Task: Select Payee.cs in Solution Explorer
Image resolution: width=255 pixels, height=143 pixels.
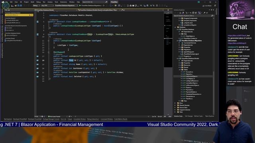Action: click(x=188, y=87)
